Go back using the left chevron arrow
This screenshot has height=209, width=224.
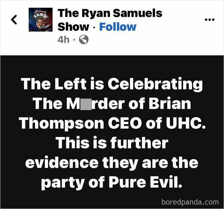[14, 20]
